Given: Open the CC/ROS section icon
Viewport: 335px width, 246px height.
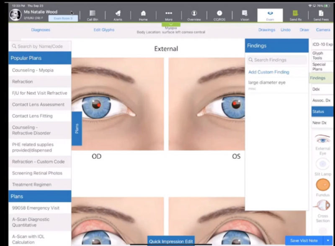Looking at the screenshot, I should pos(219,15).
